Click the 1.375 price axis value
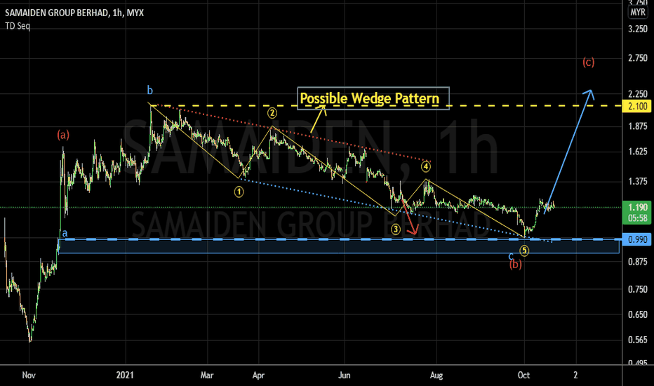 (x=638, y=182)
